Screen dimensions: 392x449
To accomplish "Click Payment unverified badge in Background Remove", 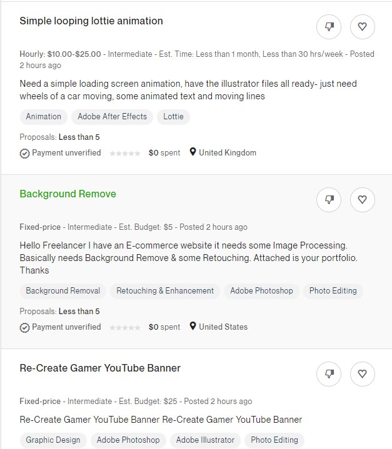I will pos(60,327).
